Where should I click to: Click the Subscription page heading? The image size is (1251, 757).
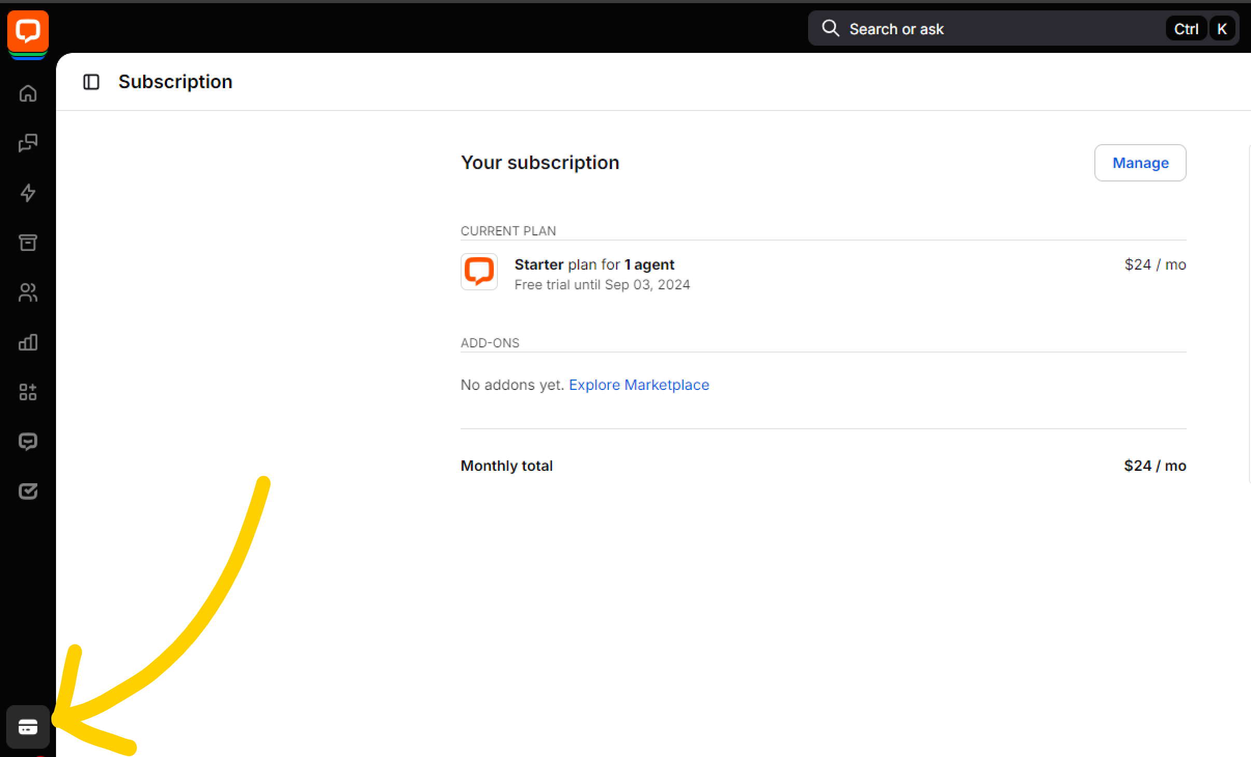(x=175, y=82)
